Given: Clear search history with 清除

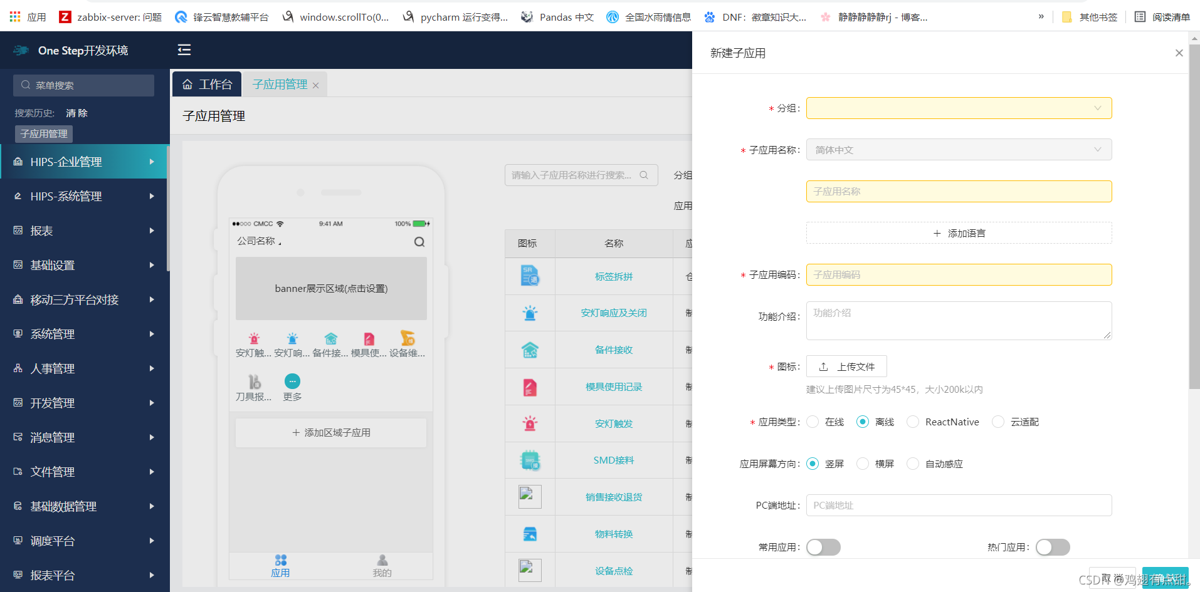Looking at the screenshot, I should click(76, 113).
